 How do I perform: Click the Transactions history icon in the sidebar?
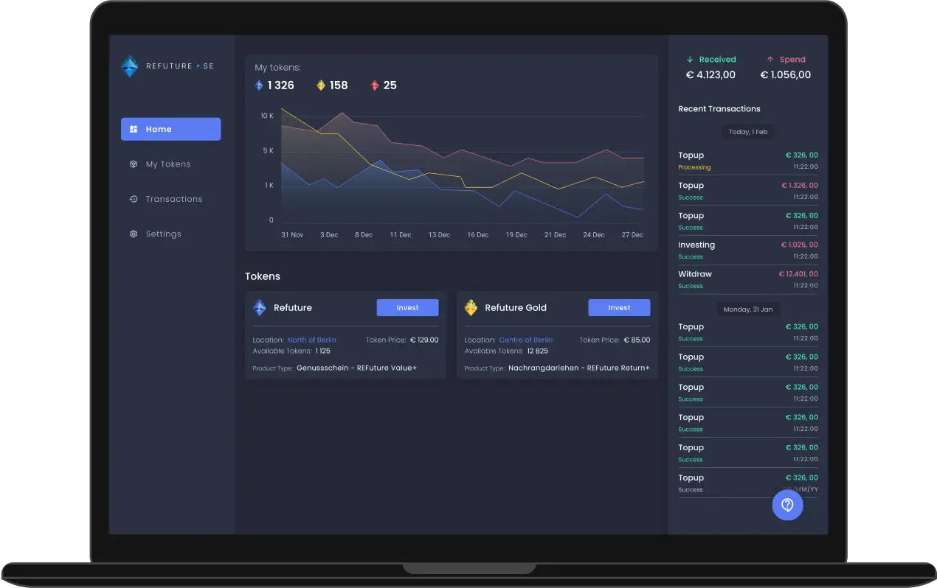[134, 199]
